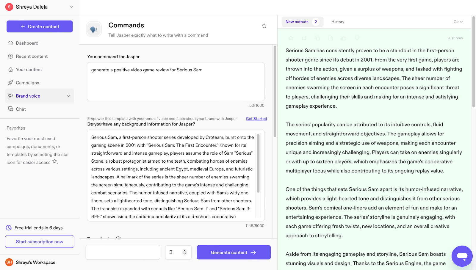
Task: Open Dashboard from the sidebar
Action: click(40, 43)
